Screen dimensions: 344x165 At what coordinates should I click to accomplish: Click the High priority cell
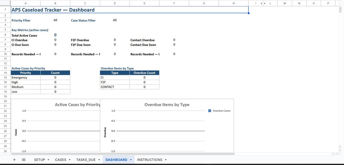click(26, 82)
